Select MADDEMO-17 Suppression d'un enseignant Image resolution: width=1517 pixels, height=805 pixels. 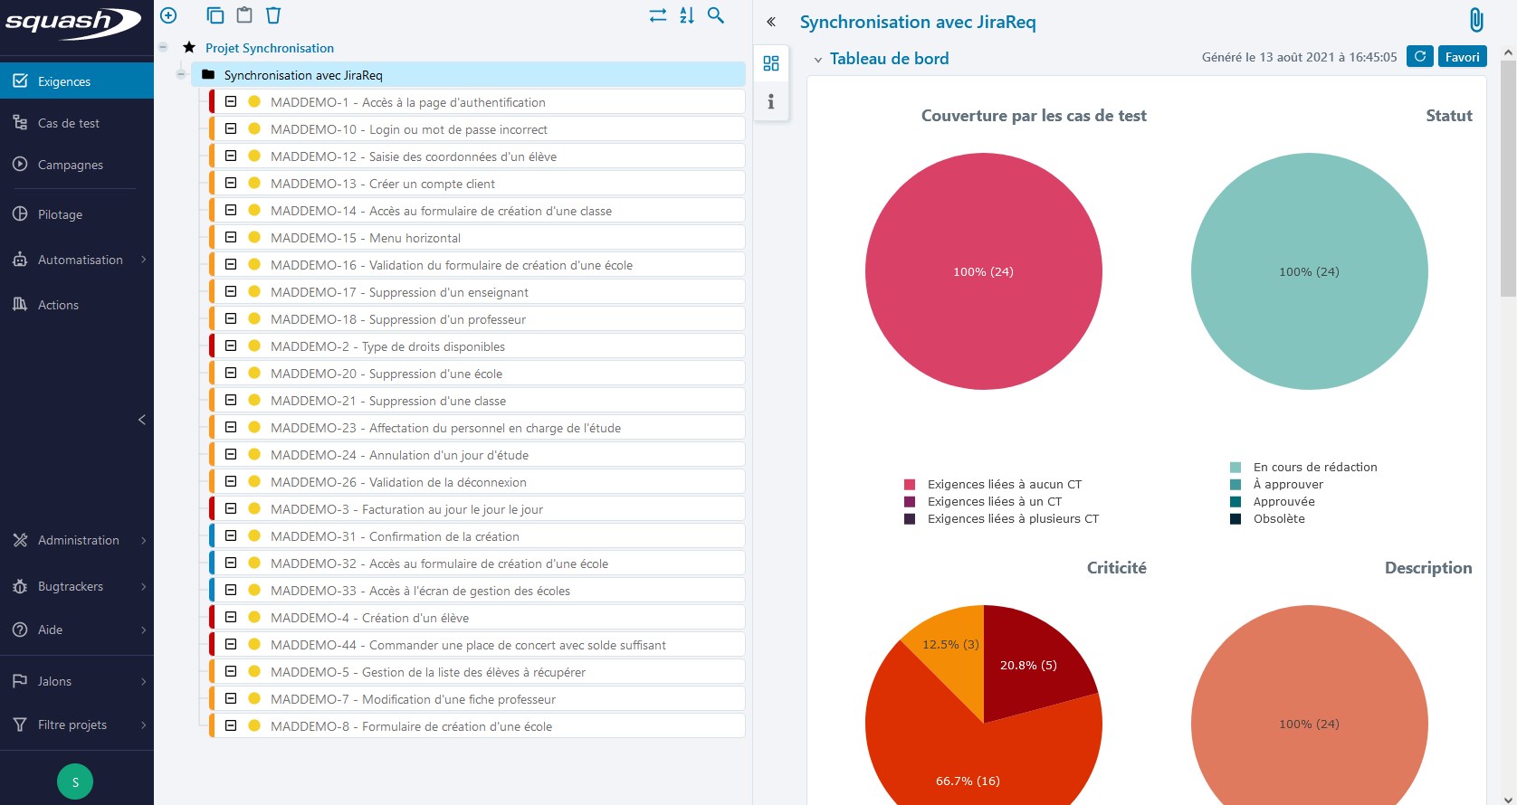478,292
